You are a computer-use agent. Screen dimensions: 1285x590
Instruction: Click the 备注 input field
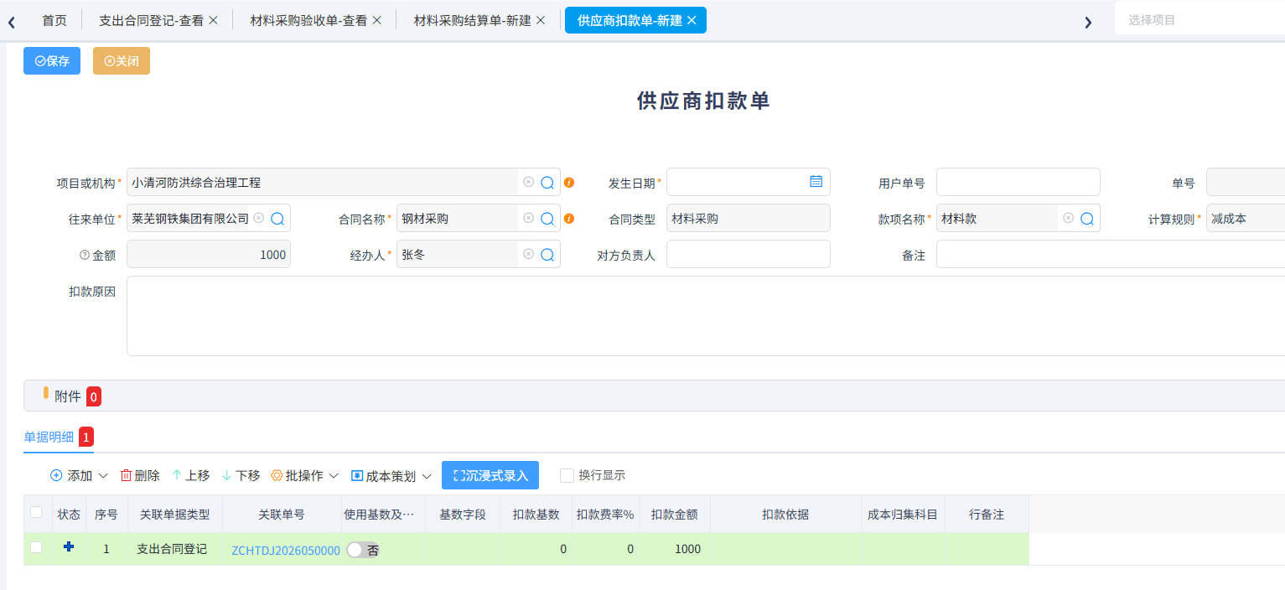pyautogui.click(x=1111, y=254)
